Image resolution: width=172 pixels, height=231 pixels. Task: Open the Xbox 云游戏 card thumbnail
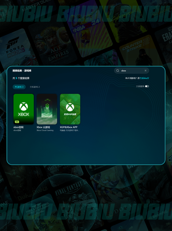(47, 109)
